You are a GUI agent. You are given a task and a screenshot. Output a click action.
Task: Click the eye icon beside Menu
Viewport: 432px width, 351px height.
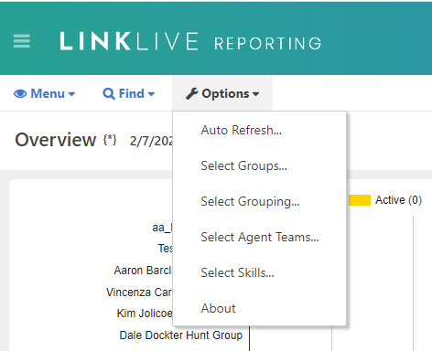20,94
